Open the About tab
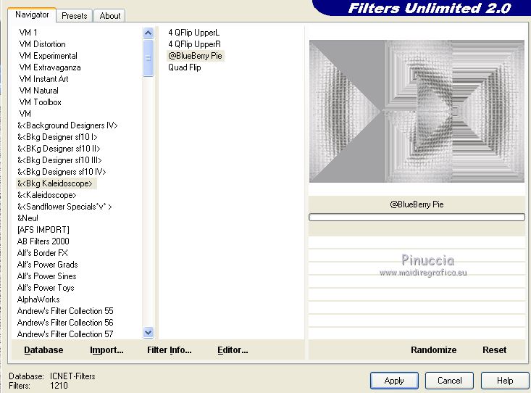This screenshot has height=393, width=531. tap(109, 16)
